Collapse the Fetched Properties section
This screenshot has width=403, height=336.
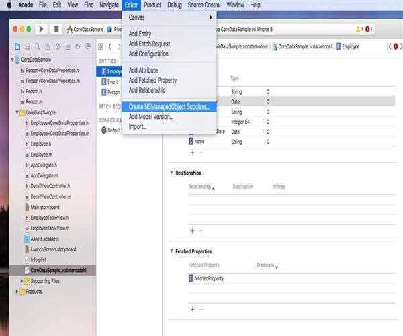click(171, 251)
